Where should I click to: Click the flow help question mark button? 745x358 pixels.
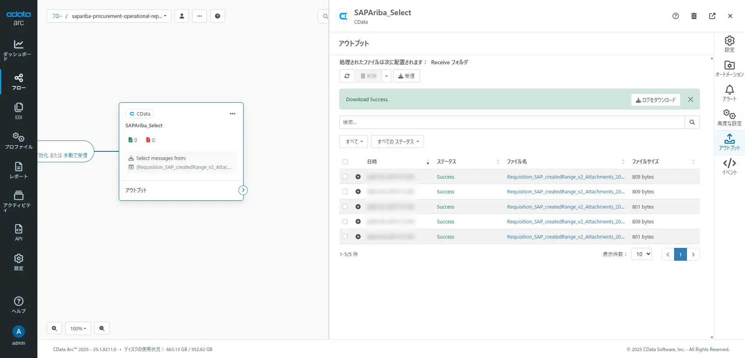pyautogui.click(x=217, y=16)
